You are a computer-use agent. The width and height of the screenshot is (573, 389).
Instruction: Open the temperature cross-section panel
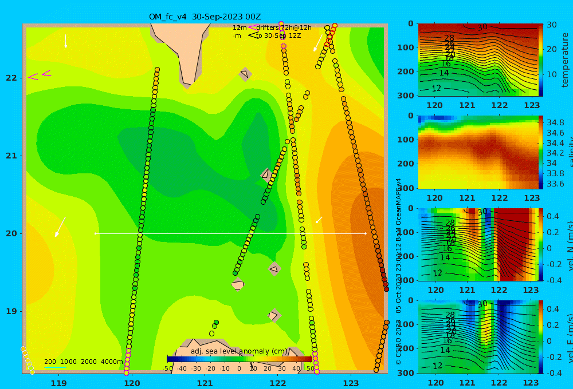478,60
